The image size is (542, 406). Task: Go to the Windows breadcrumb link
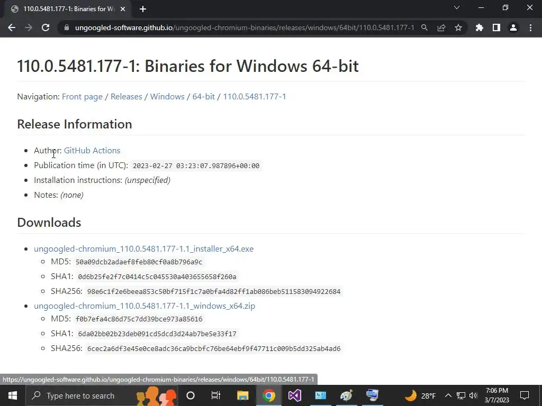tap(167, 97)
